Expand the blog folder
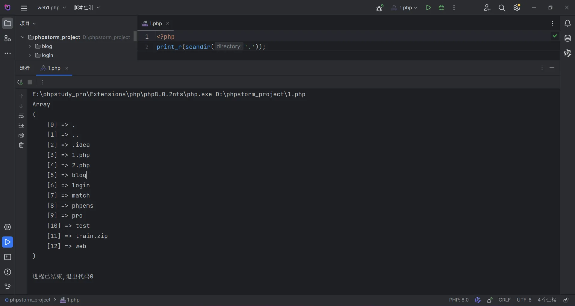This screenshot has width=575, height=306. (x=30, y=46)
